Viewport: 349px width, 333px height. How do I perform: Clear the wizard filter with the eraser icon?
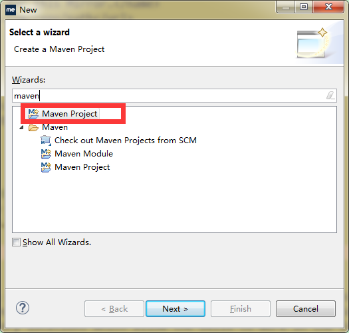[x=330, y=95]
